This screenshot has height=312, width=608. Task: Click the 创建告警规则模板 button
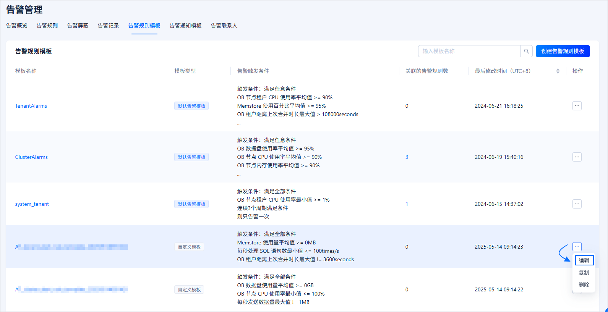[x=563, y=51]
